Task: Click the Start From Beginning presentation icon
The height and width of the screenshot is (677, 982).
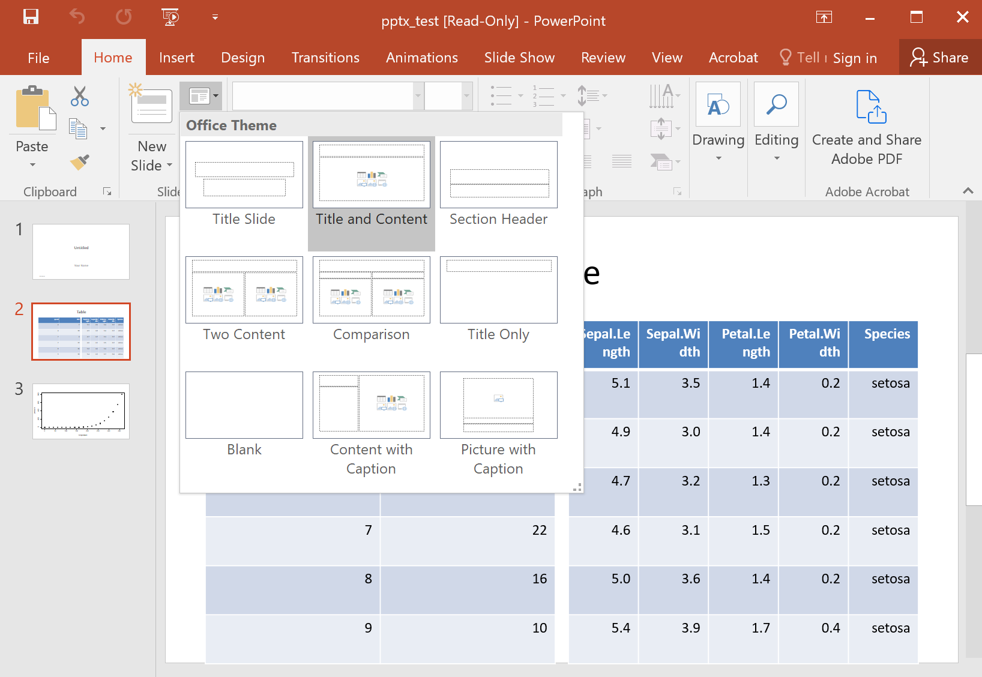Action: [170, 17]
